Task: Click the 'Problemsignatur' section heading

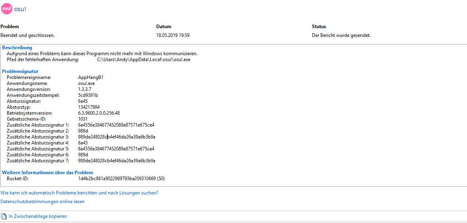Action: point(21,71)
